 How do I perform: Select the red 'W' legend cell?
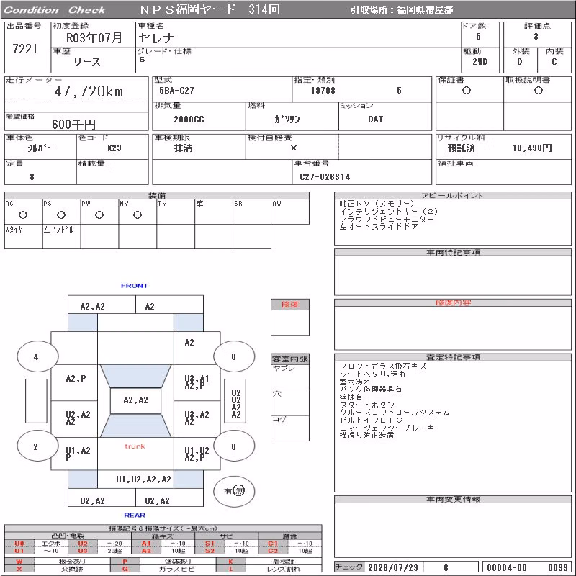pos(19,562)
